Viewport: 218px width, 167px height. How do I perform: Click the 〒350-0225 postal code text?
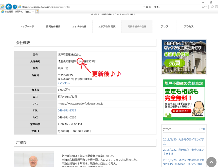click(65, 75)
